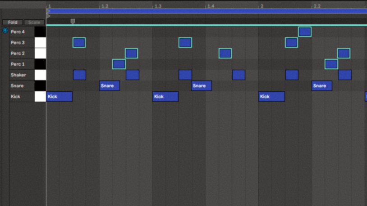The image size is (367, 206).
Task: Click the white piano key beside Kick
Action: [x=40, y=96]
